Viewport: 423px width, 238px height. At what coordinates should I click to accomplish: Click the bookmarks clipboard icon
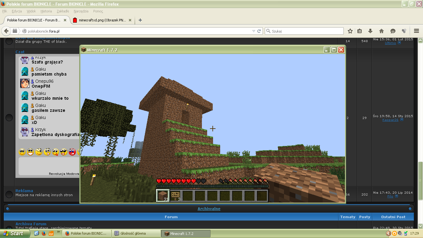coord(360,31)
